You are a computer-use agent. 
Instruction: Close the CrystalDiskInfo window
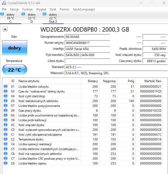(x=164, y=3)
